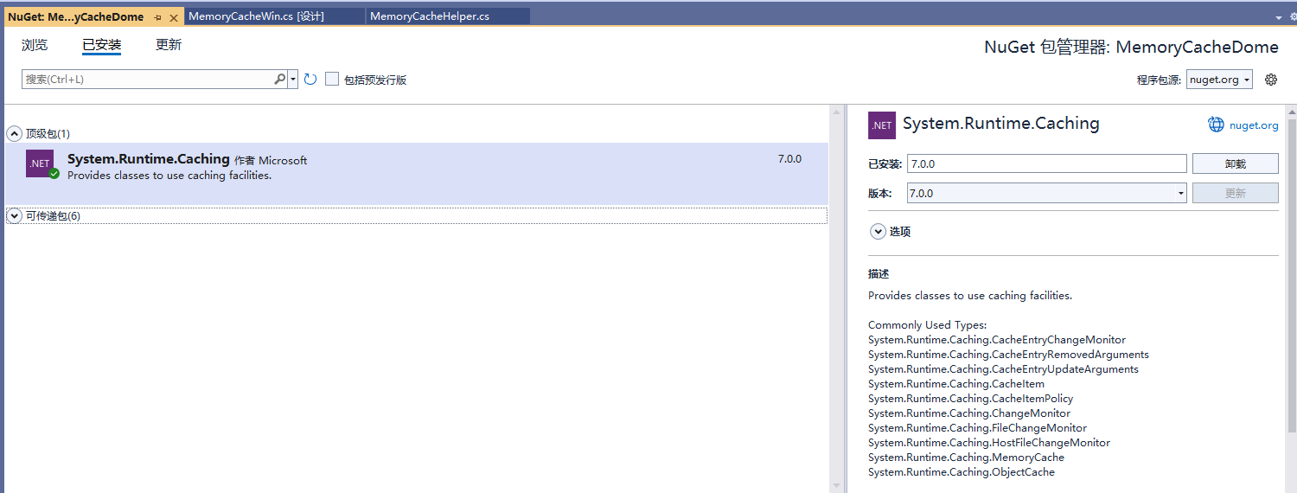1297x493 pixels.
Task: Click the details pane scrollbar thumb
Action: pyautogui.click(x=1292, y=275)
